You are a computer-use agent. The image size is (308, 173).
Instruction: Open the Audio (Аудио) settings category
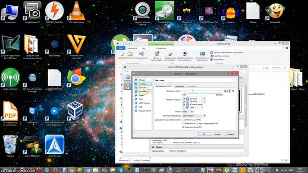[x=143, y=95]
